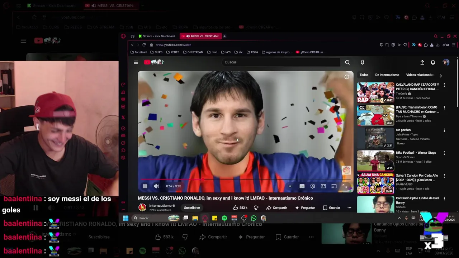
Task: Open the facultaad bookmarks folder
Action: tap(138, 52)
